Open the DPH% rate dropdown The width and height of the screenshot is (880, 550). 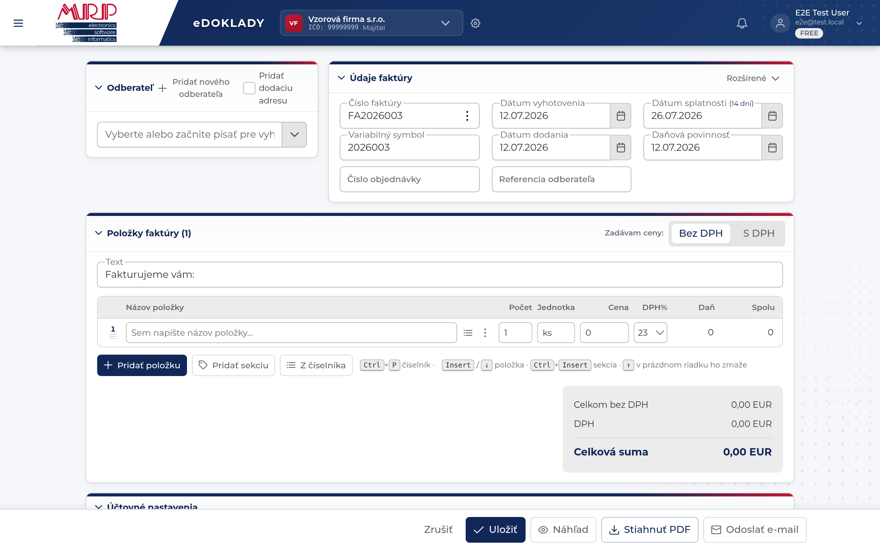tap(650, 333)
